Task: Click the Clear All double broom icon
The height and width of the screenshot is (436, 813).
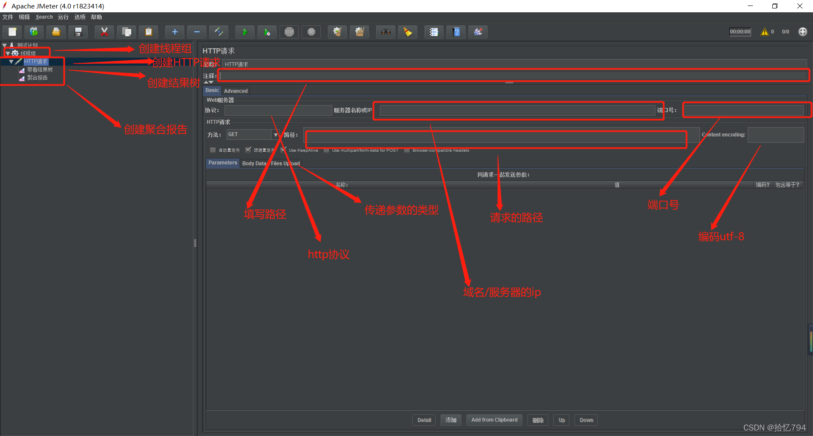Action: tap(359, 32)
